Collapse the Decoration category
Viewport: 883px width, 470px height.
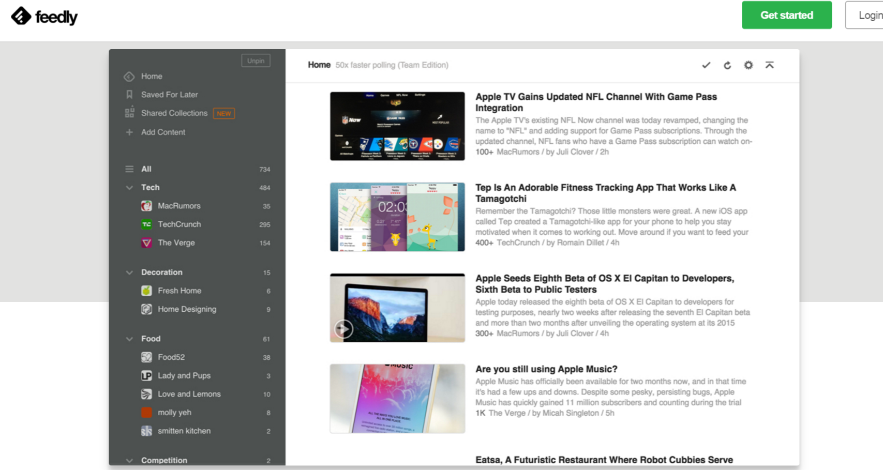tap(129, 272)
